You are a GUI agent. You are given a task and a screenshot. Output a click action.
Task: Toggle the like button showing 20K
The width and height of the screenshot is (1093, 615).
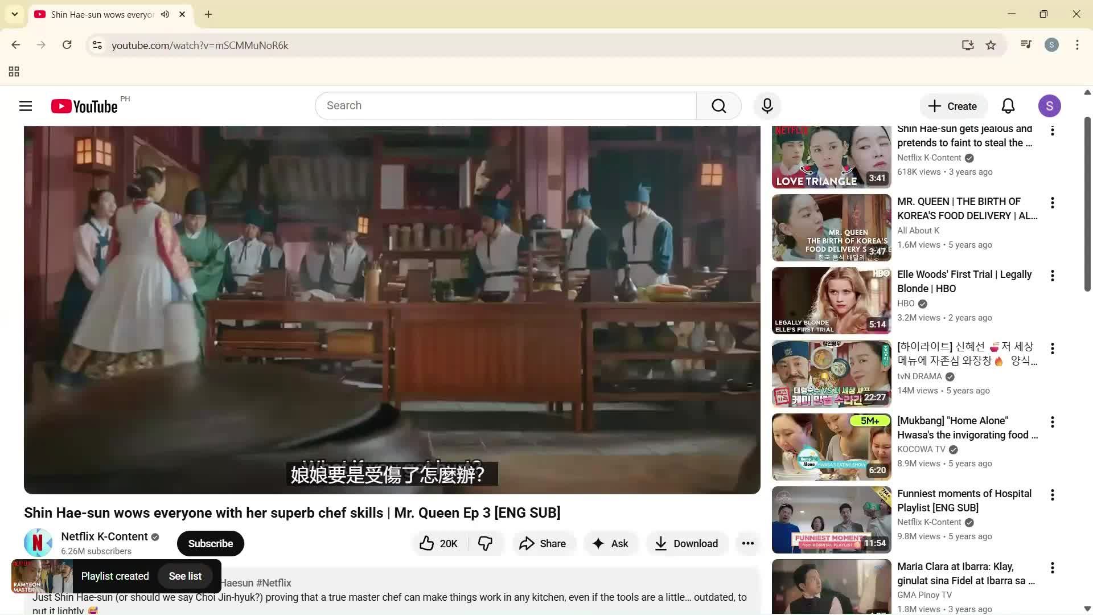(x=438, y=543)
